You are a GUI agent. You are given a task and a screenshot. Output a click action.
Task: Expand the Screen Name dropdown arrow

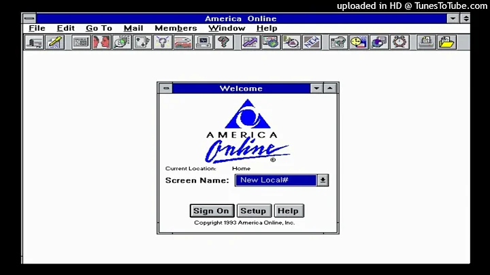tap(323, 180)
